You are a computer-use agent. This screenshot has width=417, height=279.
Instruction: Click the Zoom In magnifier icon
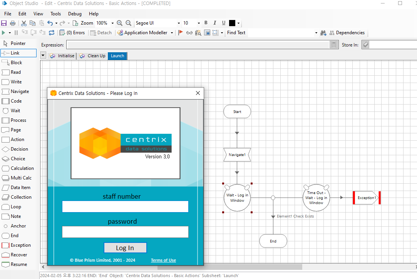(120, 23)
